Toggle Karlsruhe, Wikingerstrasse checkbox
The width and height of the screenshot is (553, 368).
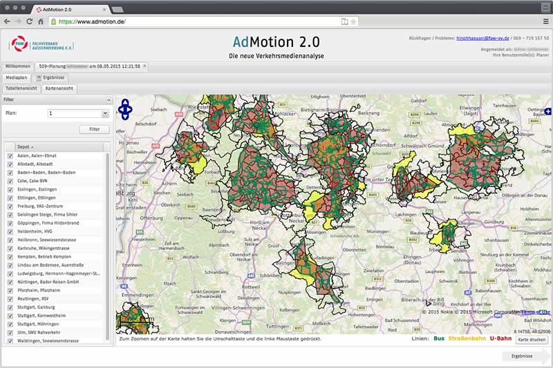pos(10,249)
